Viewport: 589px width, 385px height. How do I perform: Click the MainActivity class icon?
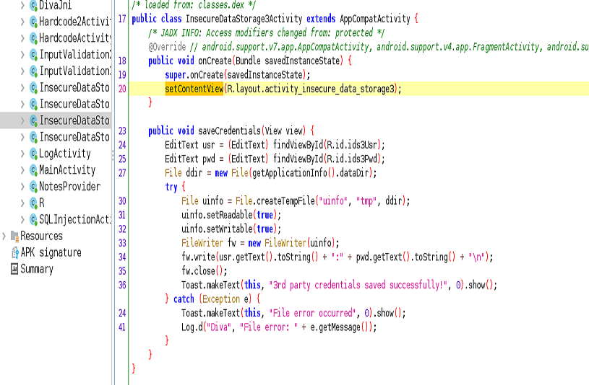tap(33, 170)
